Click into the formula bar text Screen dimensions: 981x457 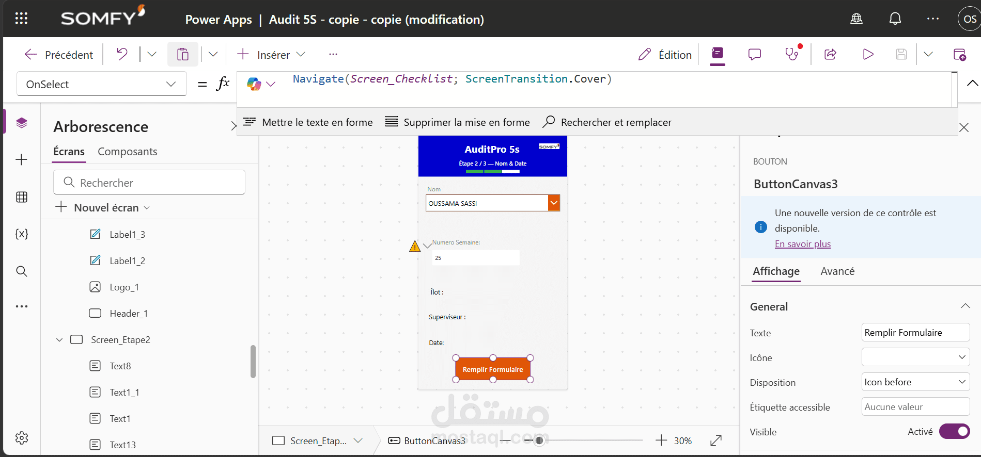coord(452,79)
